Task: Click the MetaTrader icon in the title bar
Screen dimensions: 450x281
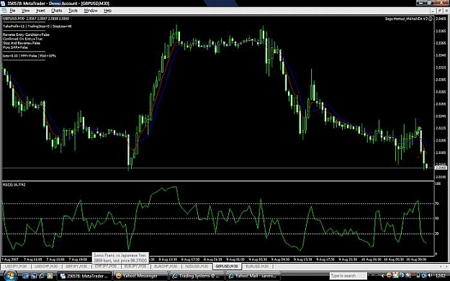Action: (x=3, y=4)
